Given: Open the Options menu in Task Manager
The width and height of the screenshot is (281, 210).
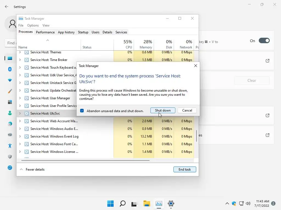Looking at the screenshot, I should point(33,25).
